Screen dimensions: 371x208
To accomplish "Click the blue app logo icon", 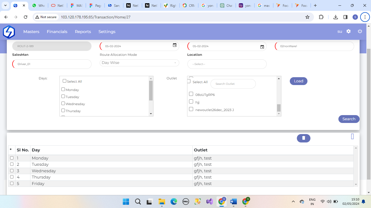I will point(9,32).
